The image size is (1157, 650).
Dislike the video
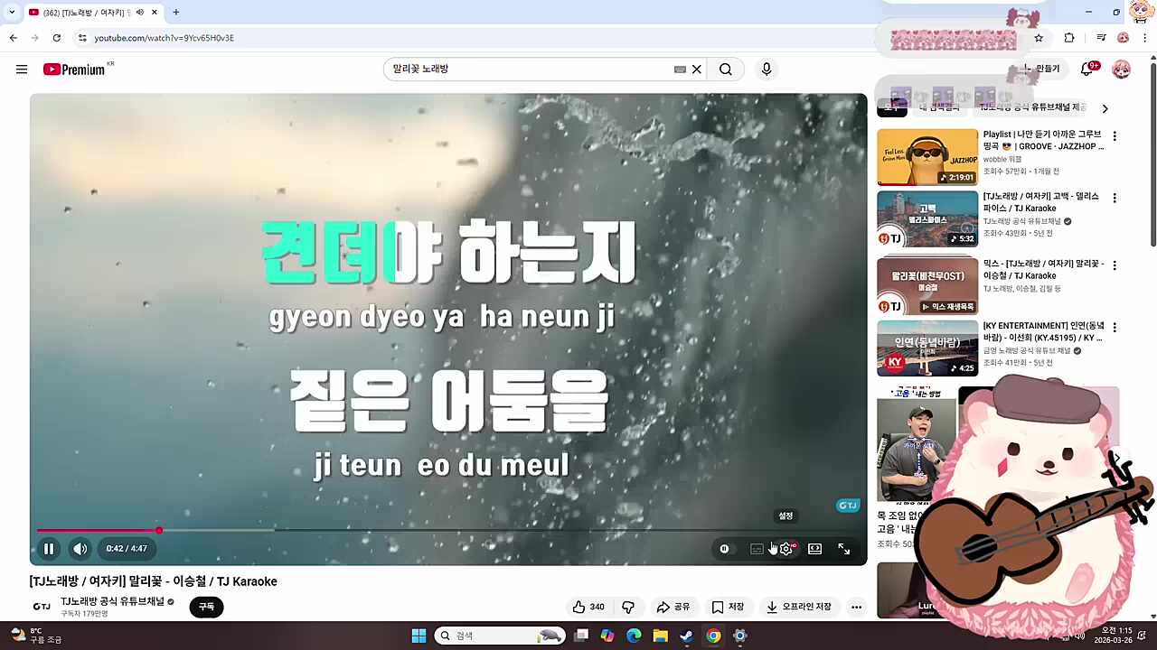(628, 607)
